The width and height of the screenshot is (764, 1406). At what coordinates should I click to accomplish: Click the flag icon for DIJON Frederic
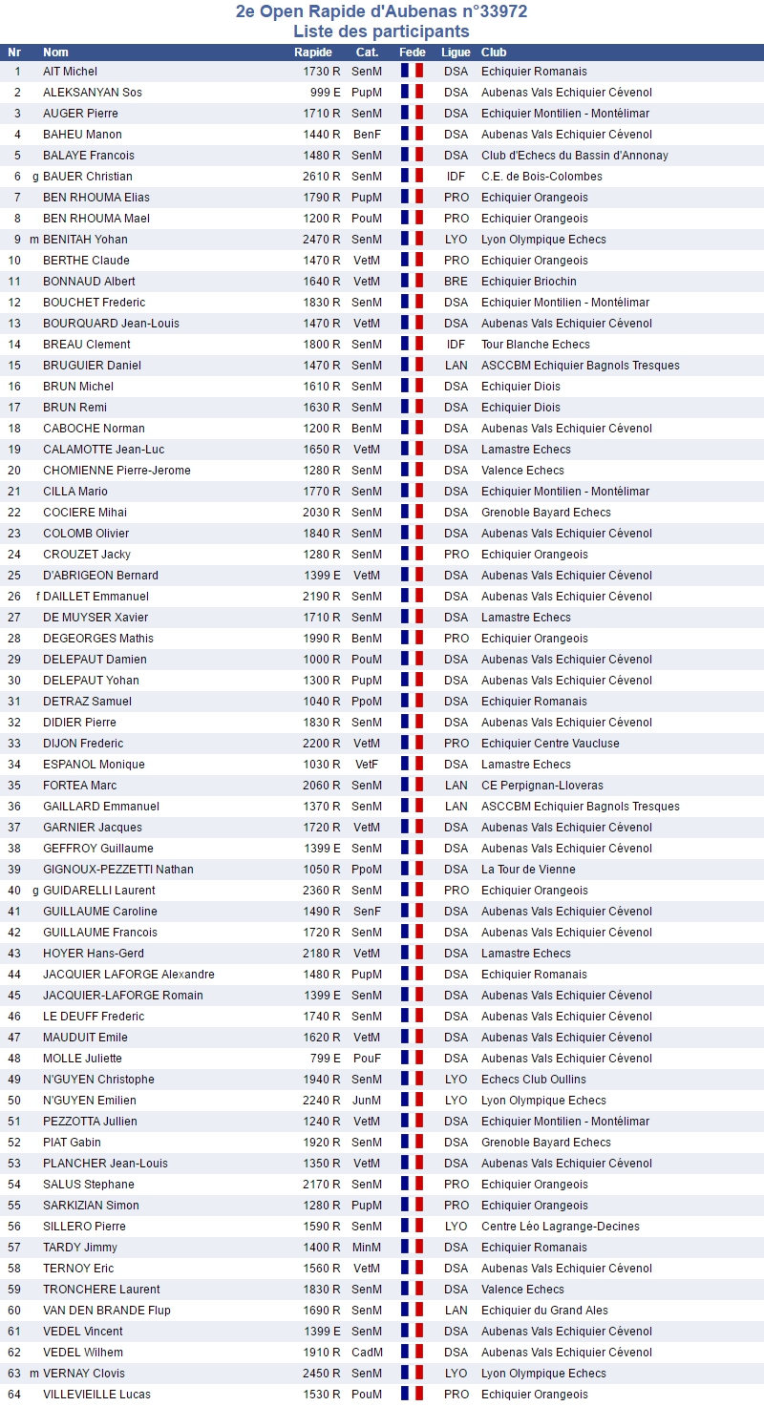pos(412,744)
